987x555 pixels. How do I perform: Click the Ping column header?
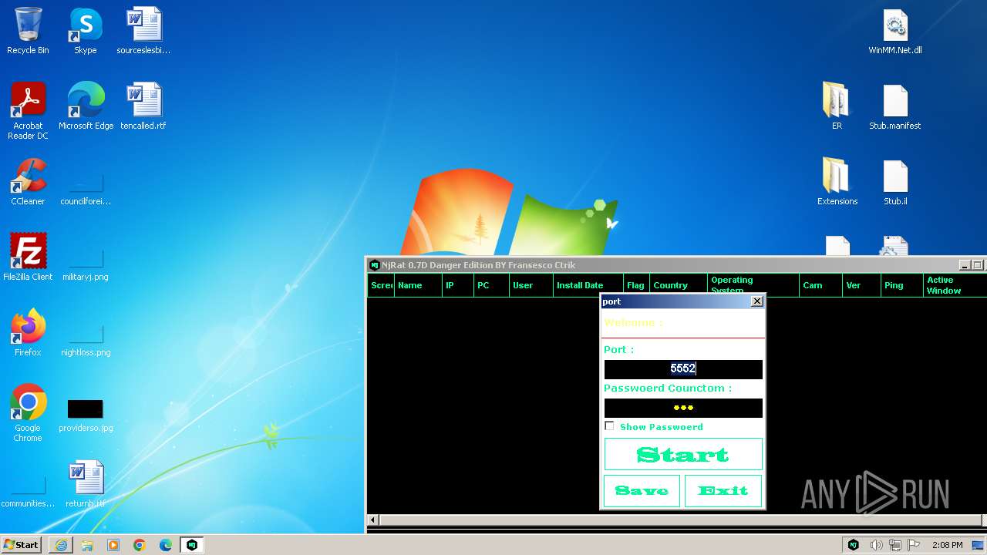(902, 285)
